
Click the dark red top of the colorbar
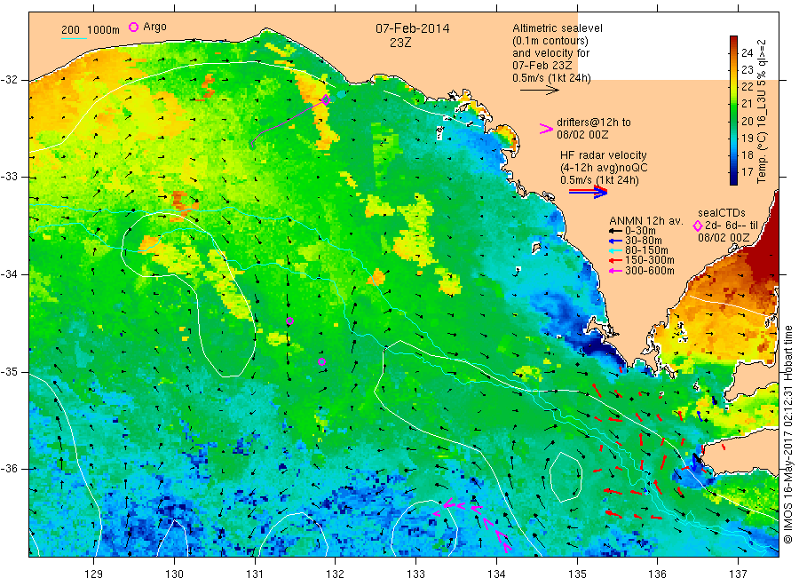click(x=733, y=43)
